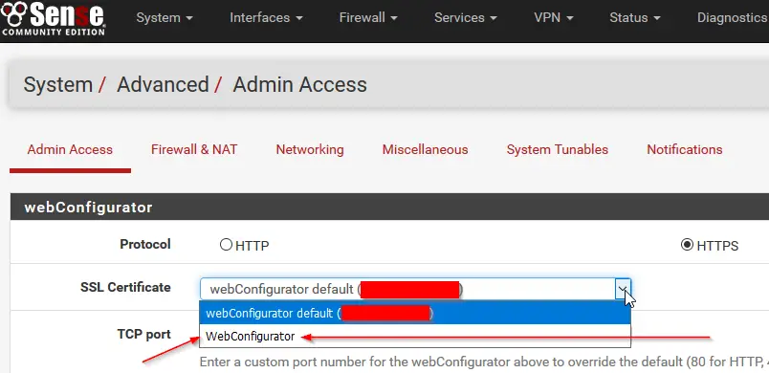
Task: Open the Notifications tab
Action: coord(685,149)
